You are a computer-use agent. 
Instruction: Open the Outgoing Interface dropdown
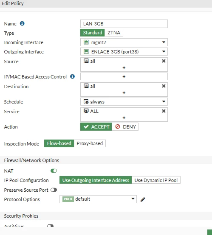click(x=124, y=52)
